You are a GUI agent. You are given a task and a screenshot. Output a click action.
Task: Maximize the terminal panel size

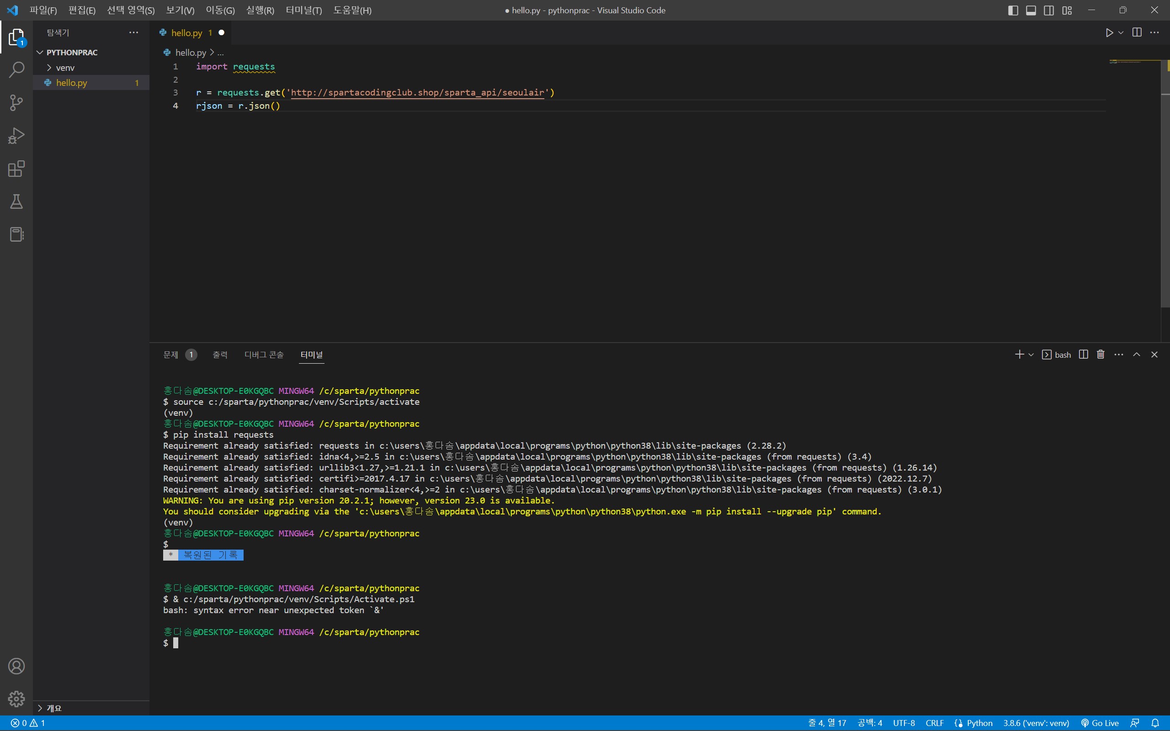(1137, 355)
